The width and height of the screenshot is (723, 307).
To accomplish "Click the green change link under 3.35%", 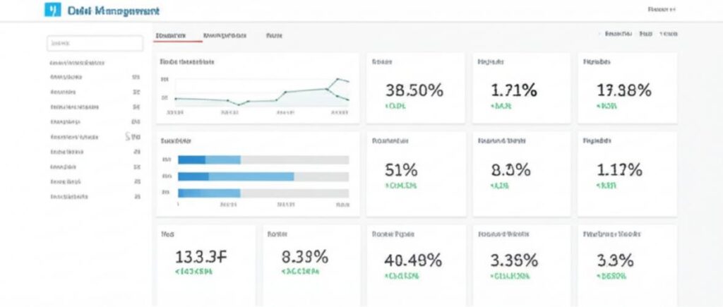I will point(510,276).
